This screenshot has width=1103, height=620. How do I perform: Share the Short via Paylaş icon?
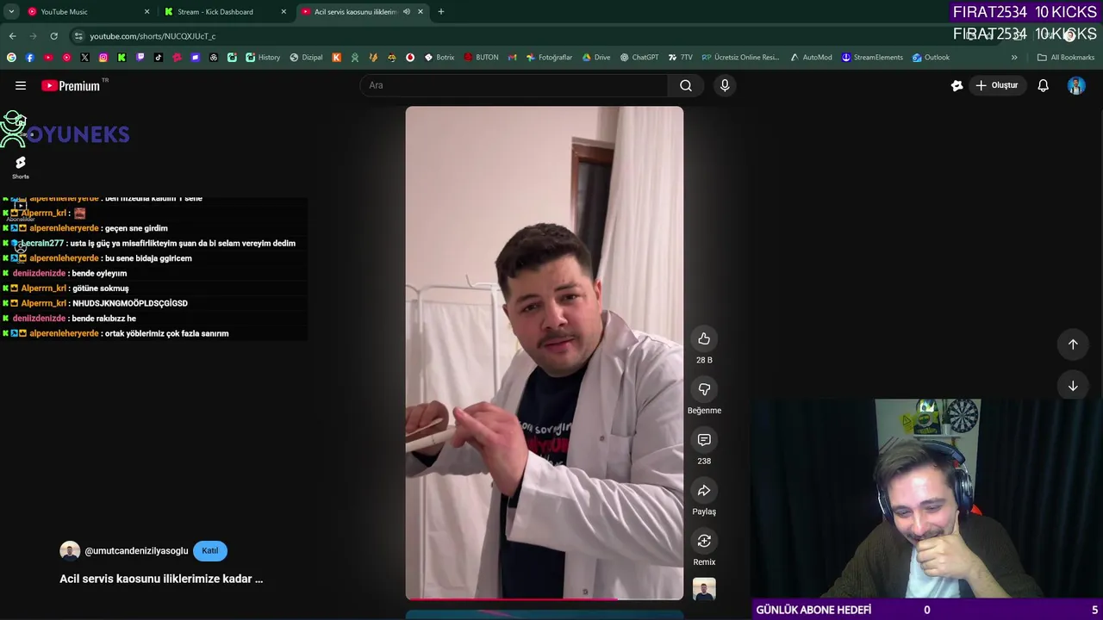pyautogui.click(x=704, y=490)
